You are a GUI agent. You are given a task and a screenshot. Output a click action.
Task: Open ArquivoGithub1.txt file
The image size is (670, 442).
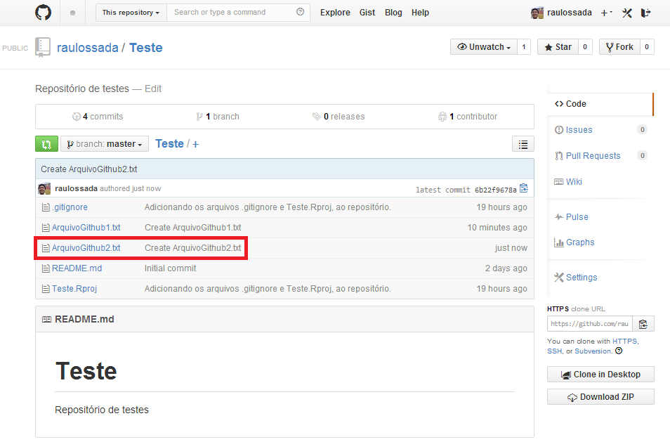coord(86,228)
